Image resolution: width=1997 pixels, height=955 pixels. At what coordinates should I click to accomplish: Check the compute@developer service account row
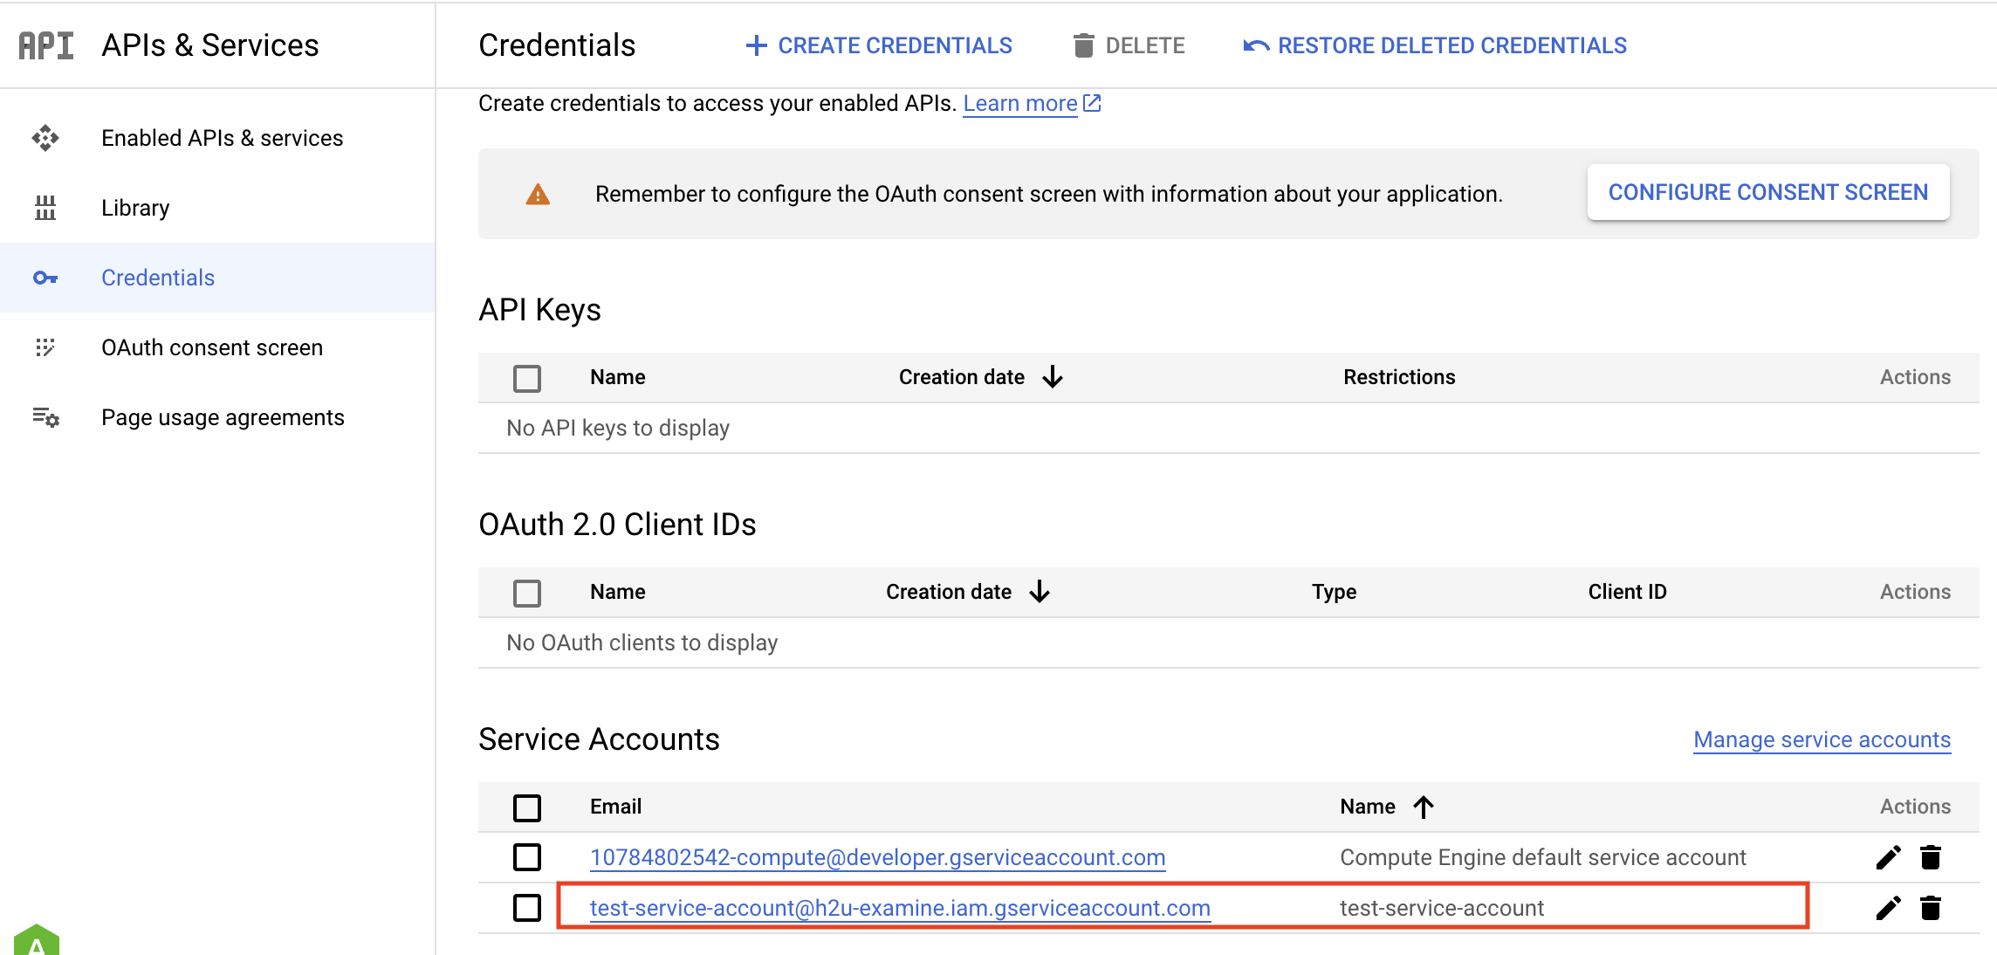527,857
